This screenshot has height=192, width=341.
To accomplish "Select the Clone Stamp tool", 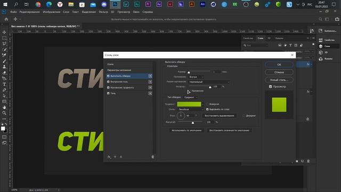I will pos(4,67).
